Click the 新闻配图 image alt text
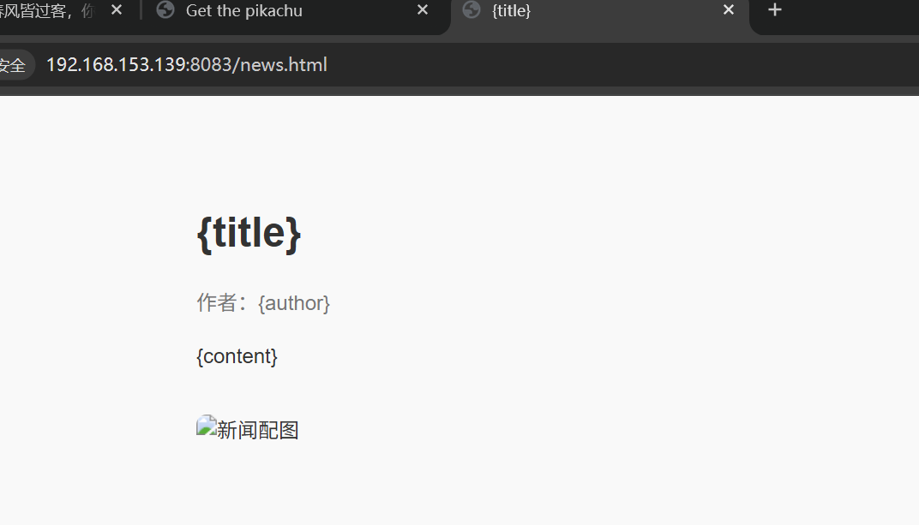The height and width of the screenshot is (525, 919). [x=258, y=430]
